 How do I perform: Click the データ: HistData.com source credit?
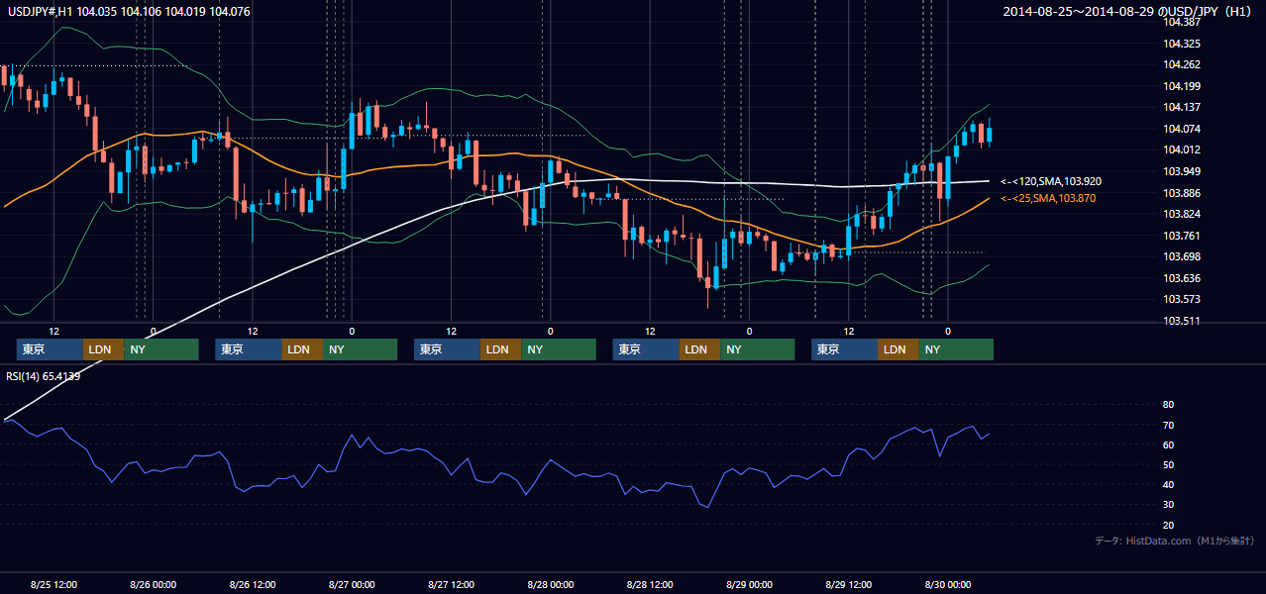tap(1175, 541)
